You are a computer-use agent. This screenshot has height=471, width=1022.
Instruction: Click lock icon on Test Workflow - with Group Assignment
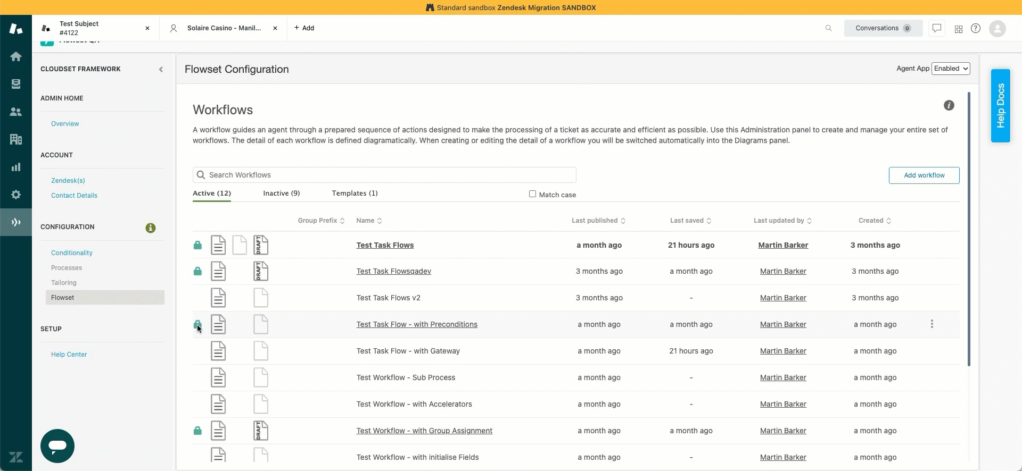(197, 431)
